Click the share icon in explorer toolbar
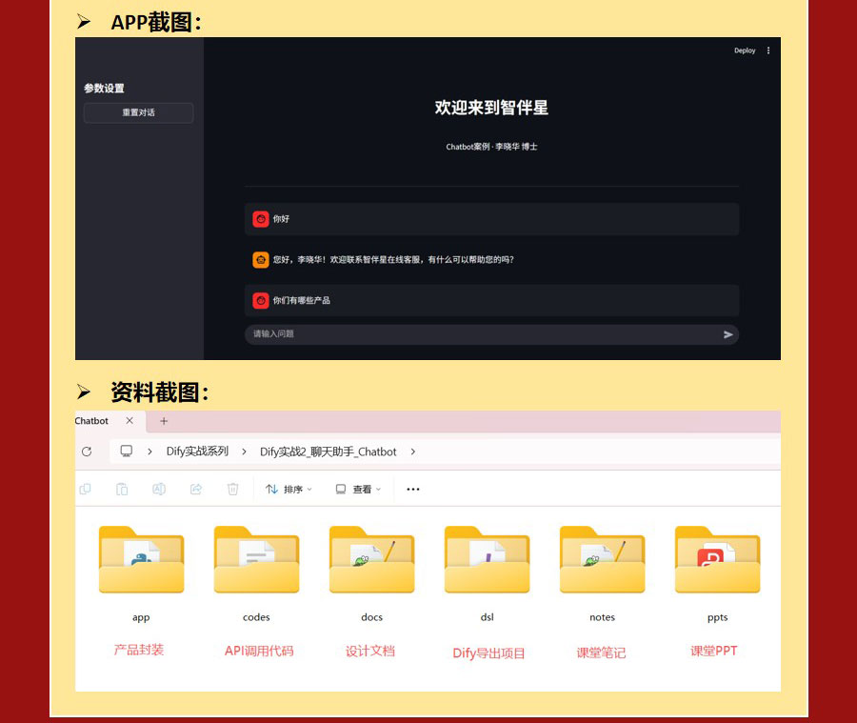Screen dimensions: 857x723 196,489
